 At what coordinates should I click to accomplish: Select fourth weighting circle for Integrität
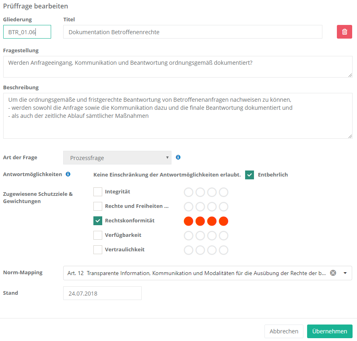[223, 192]
